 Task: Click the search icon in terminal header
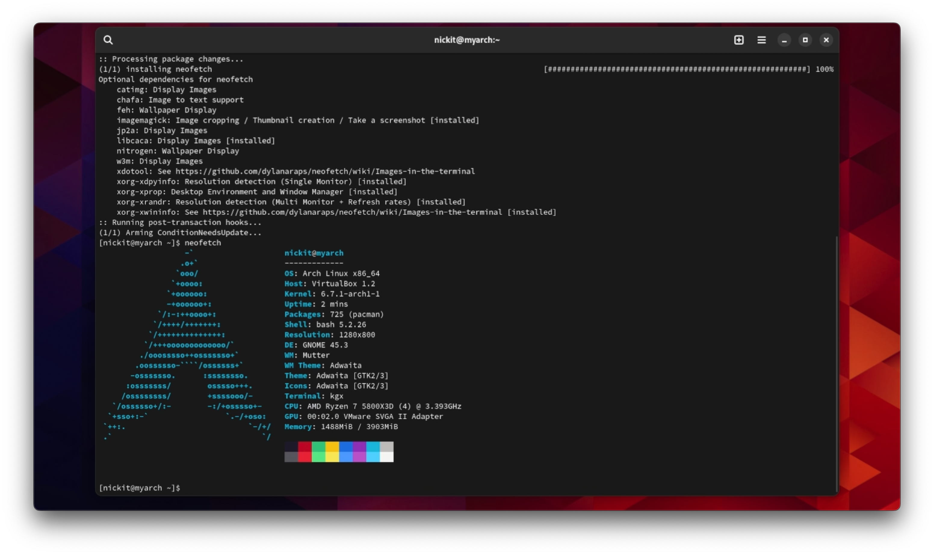108,40
